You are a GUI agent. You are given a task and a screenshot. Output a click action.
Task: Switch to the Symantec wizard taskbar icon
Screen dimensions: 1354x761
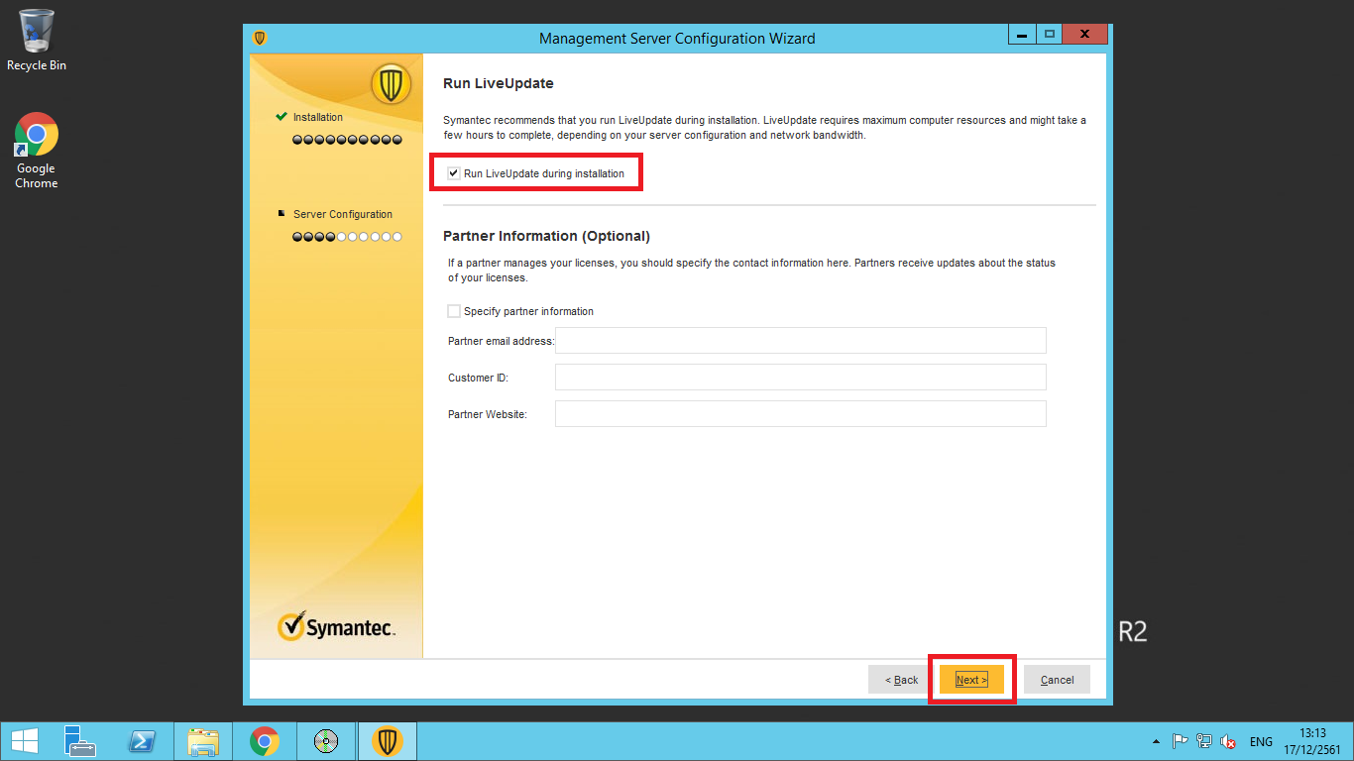point(388,741)
